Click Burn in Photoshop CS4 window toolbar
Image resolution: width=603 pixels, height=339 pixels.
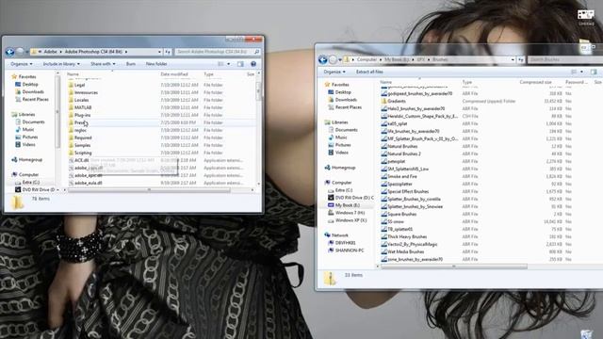click(131, 64)
